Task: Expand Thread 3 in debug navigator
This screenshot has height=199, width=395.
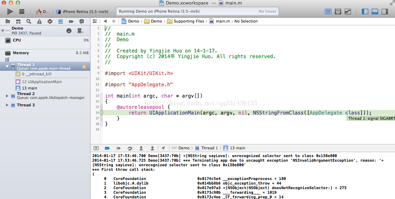Action: click(7, 105)
